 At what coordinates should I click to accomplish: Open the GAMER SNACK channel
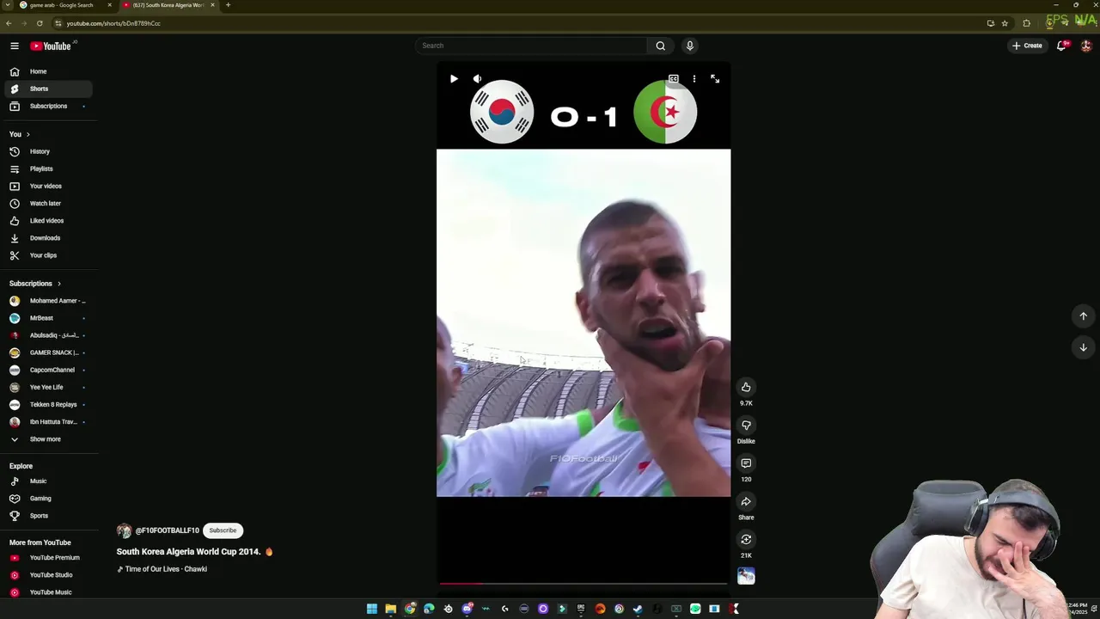click(47, 352)
